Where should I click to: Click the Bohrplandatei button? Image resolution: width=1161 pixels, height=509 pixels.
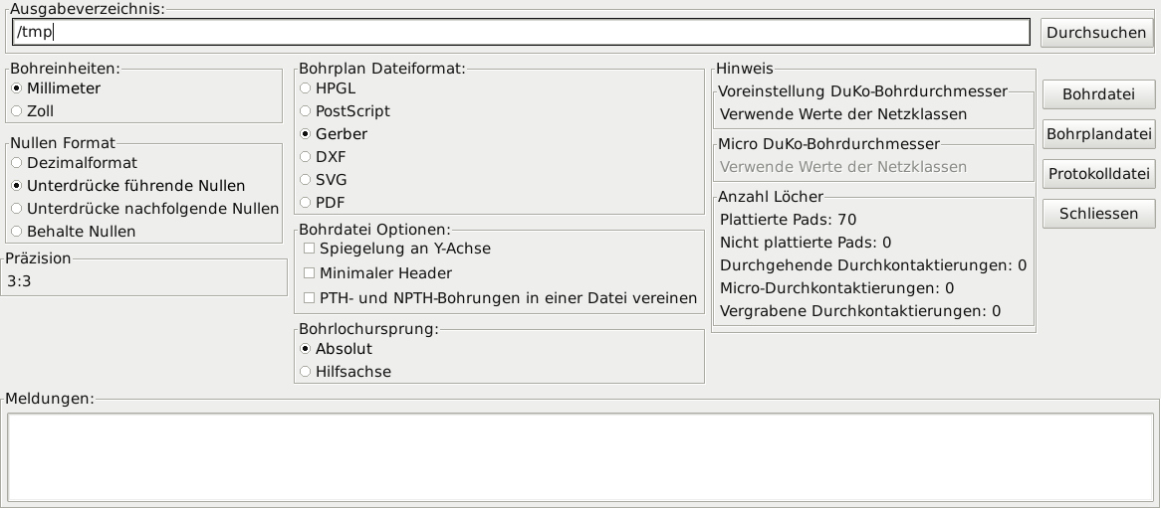(1098, 134)
